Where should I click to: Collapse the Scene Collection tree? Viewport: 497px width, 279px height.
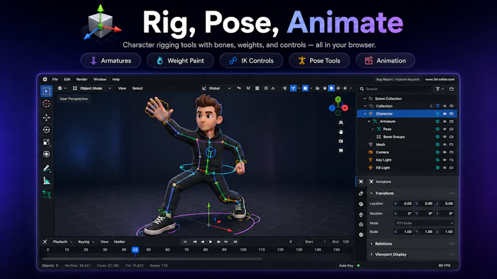[365, 99]
